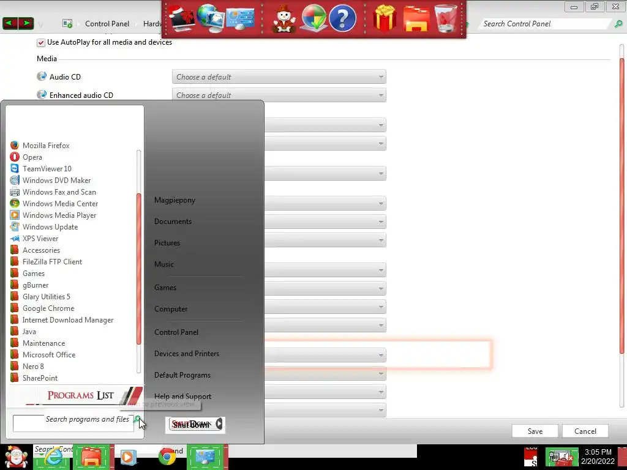Focus Search programs and files box
627x470 pixels.
[x=73, y=423]
